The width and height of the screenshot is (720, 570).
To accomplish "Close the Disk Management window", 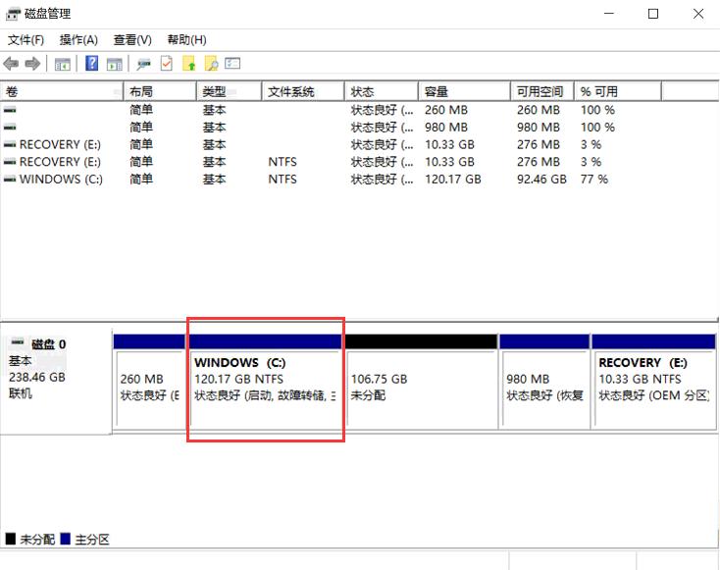I will click(698, 14).
